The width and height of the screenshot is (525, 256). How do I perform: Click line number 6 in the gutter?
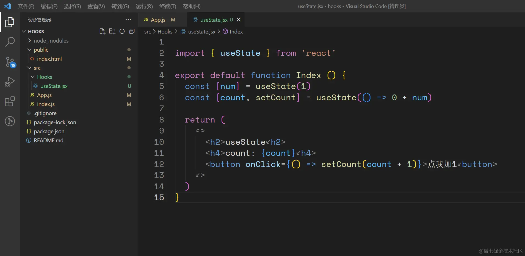(x=162, y=98)
